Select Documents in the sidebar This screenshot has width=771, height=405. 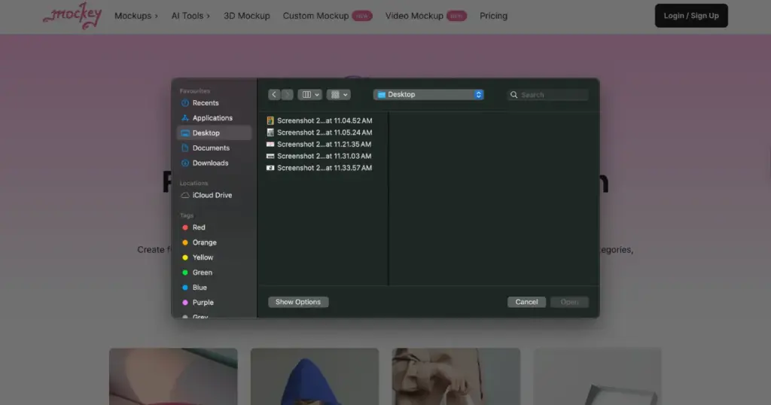tap(210, 148)
